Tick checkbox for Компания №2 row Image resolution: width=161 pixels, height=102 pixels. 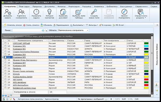(5, 49)
